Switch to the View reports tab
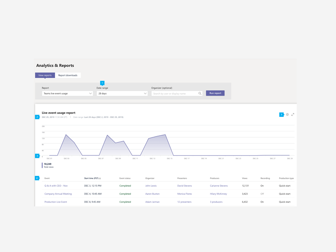336x252 pixels. (45, 76)
